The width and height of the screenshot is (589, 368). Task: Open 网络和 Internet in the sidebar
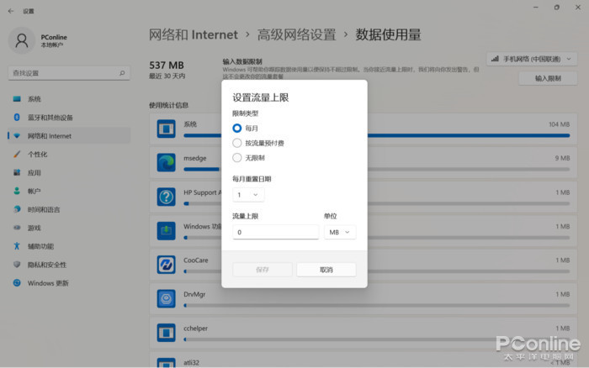pyautogui.click(x=69, y=136)
